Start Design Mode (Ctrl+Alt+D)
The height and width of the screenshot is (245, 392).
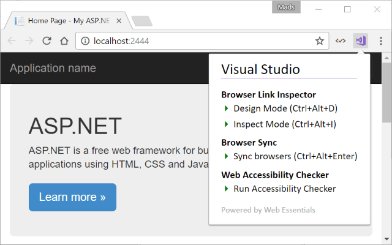(285, 108)
